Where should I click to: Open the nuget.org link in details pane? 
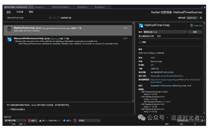point(198,25)
